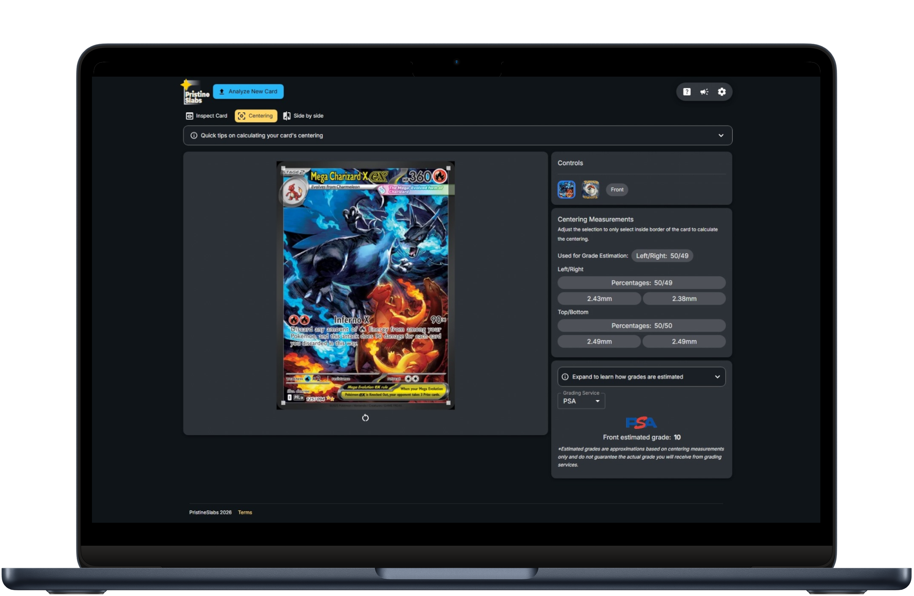Screen dimensions: 914x596
Task: Click the Pristine Slabs logo
Action: 195,93
